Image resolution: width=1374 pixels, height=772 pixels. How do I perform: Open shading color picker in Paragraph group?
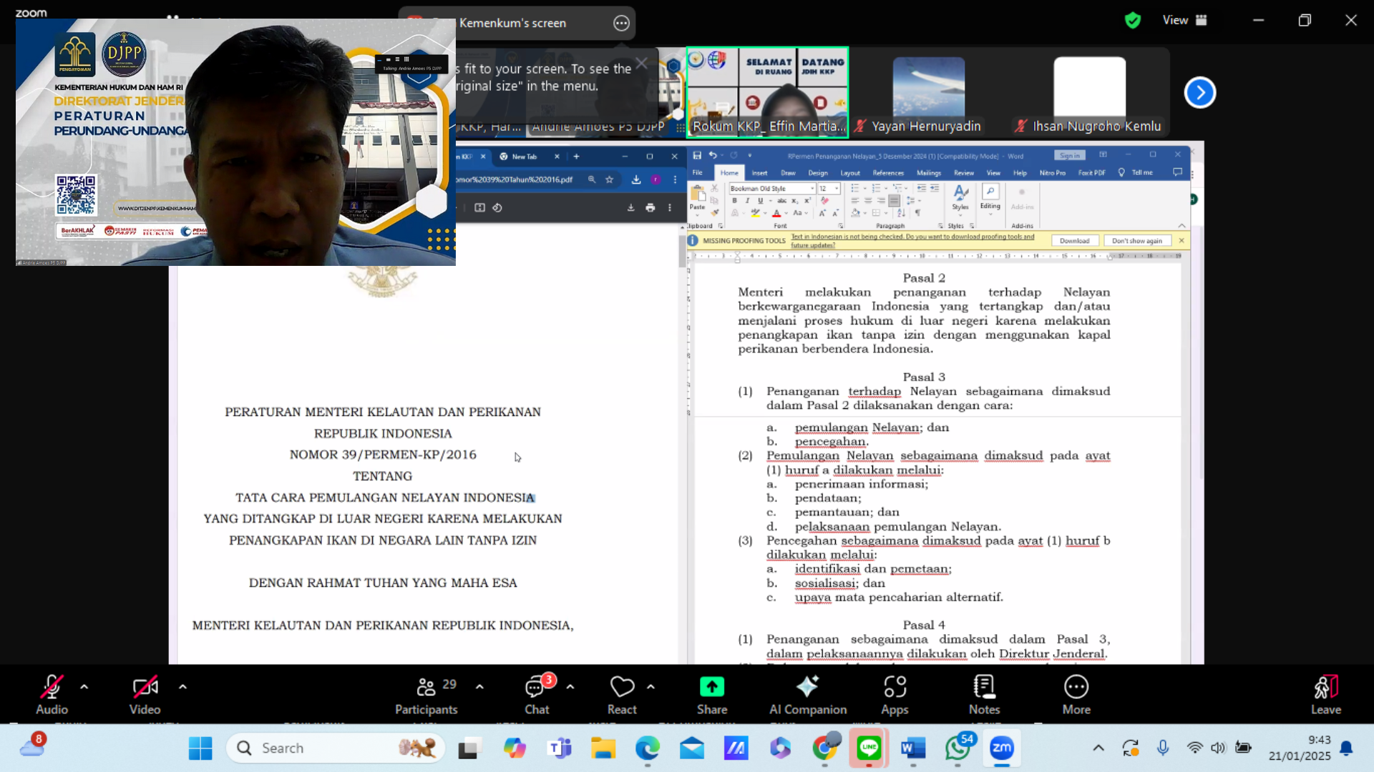(855, 213)
